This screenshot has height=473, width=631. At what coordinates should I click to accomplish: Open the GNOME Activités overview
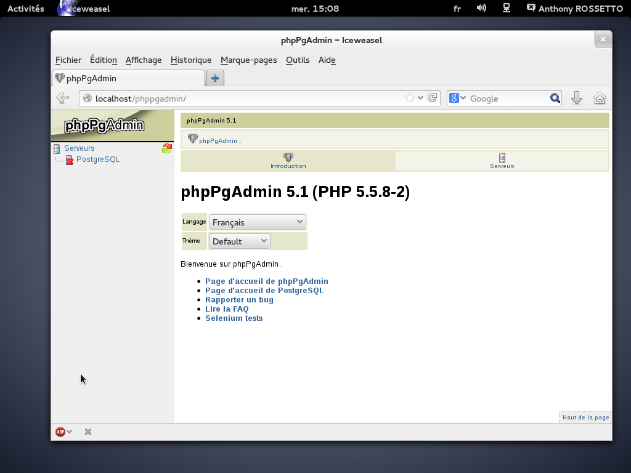[x=26, y=9]
